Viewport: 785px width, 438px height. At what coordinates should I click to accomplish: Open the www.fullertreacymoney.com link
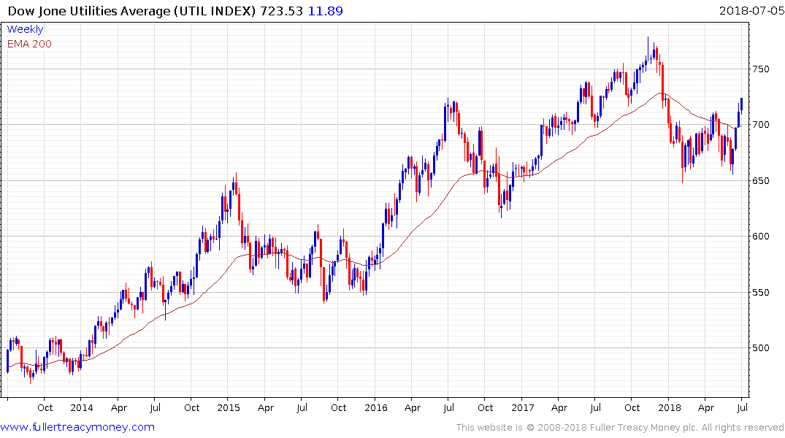[77, 427]
